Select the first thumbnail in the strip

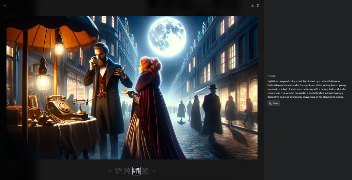point(119,171)
